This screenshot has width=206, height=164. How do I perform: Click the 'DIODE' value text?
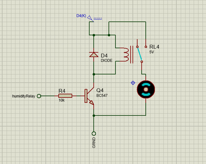[x=107, y=61]
